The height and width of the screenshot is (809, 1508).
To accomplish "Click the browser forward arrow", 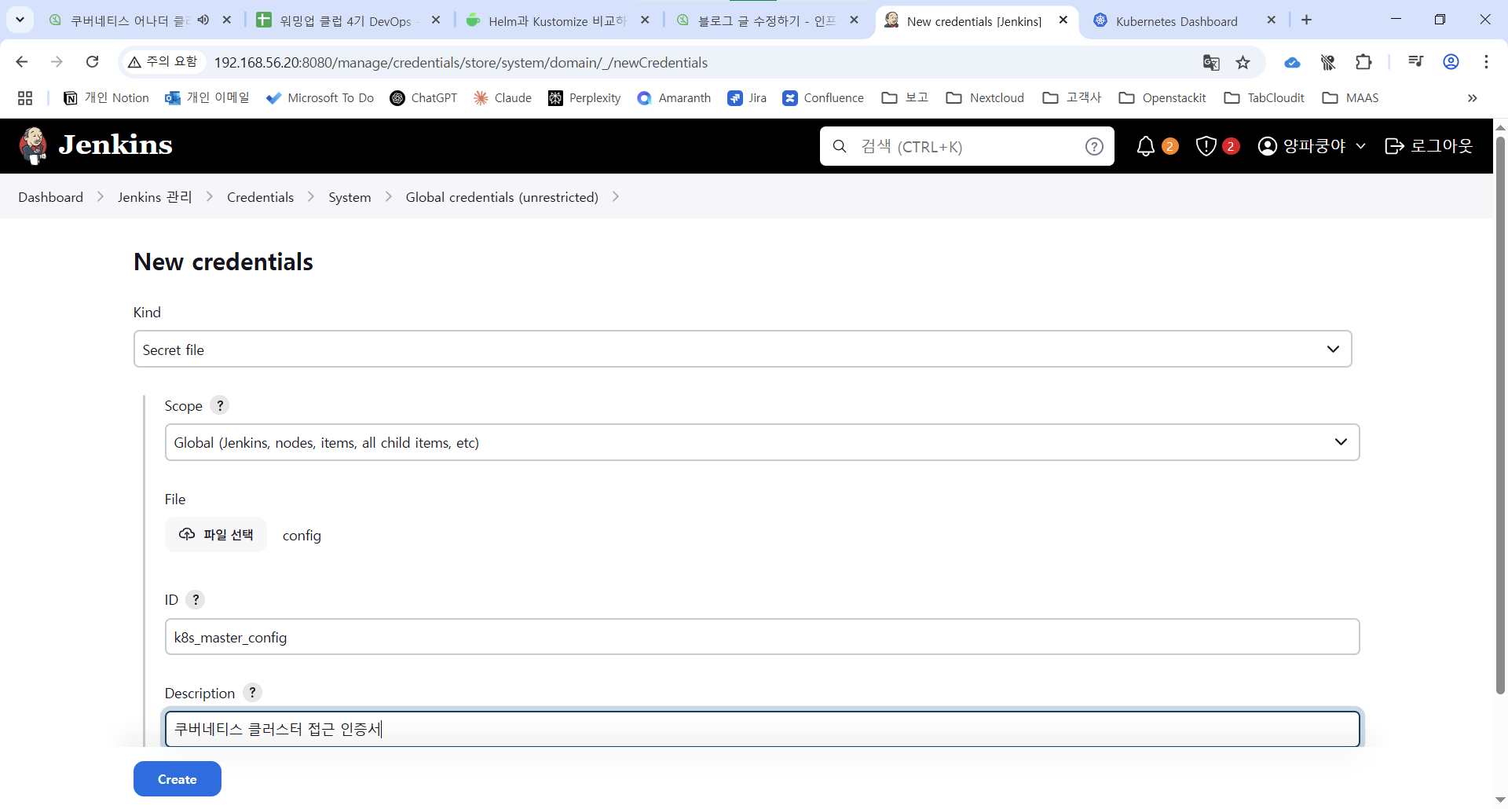I will pos(57,62).
